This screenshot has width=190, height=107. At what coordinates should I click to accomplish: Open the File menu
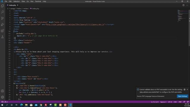point(6,1)
